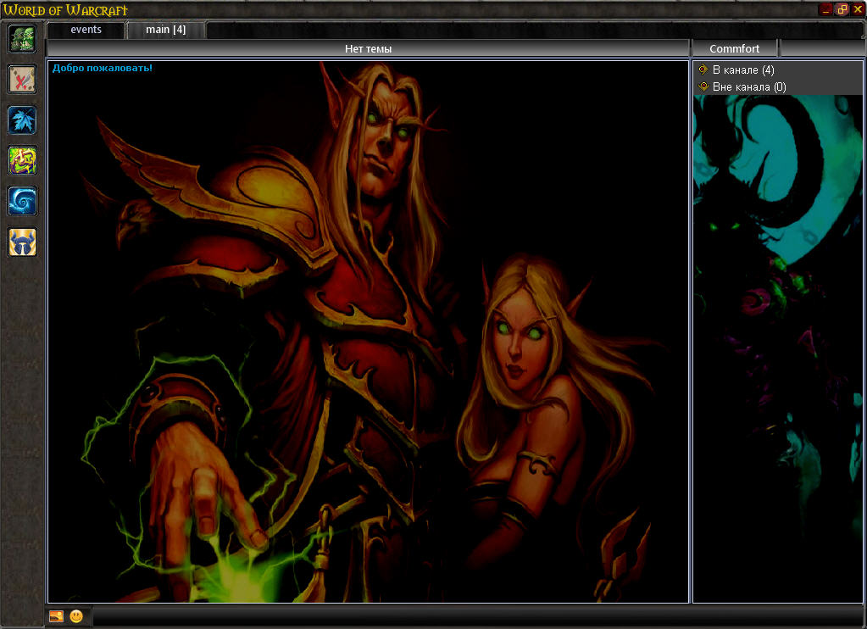Open the treasure map icon with red X
Screen dimensions: 867x629
22,79
